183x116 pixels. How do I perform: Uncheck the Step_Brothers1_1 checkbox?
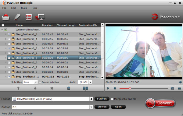tap(9, 34)
